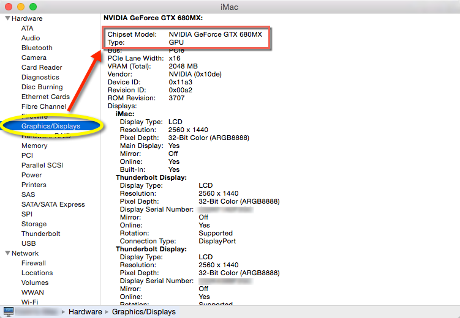The height and width of the screenshot is (318, 460).
Task: Open Card Reader information
Action: coord(42,67)
